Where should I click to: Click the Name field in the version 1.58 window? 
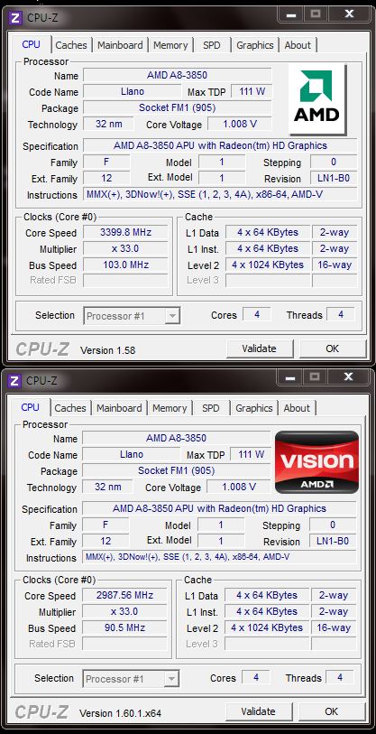pyautogui.click(x=178, y=75)
